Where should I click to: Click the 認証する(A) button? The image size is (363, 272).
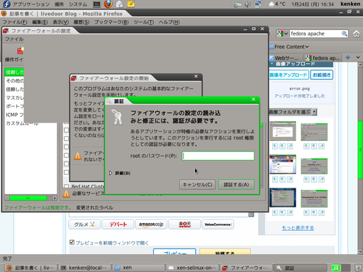point(236,185)
